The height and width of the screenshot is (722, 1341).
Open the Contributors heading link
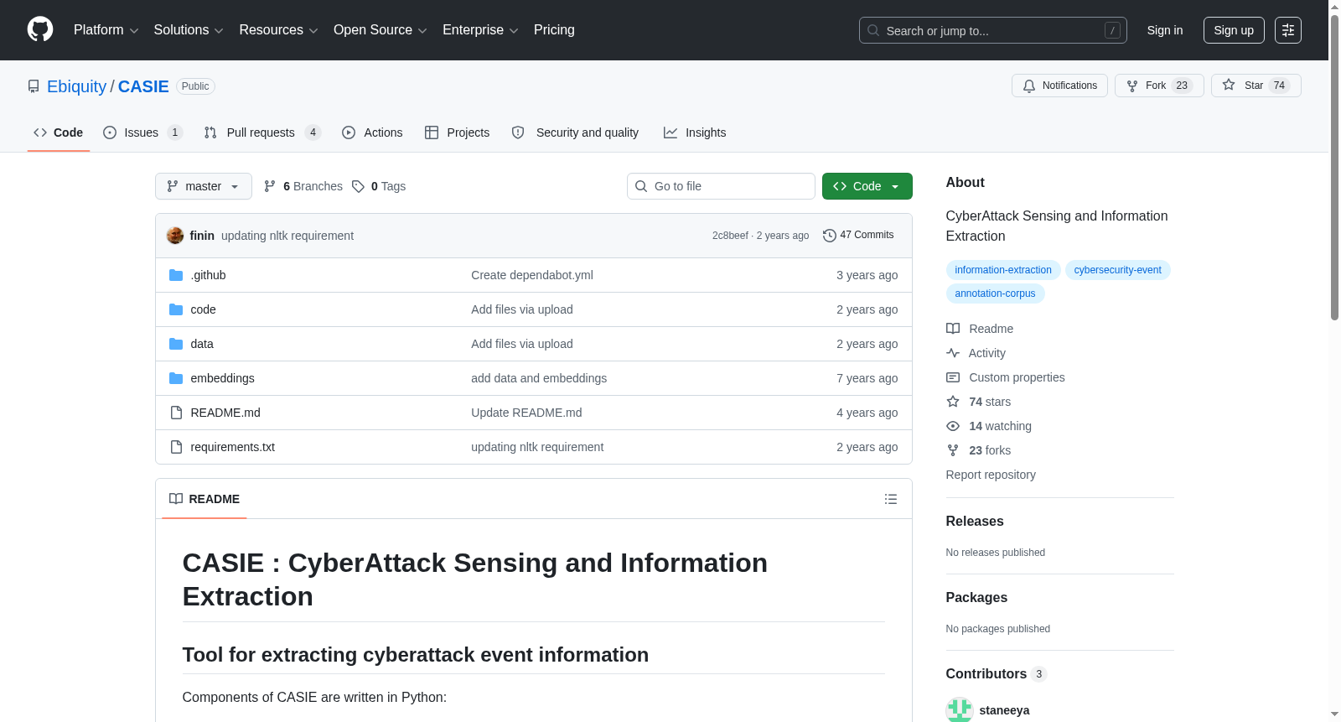click(997, 674)
